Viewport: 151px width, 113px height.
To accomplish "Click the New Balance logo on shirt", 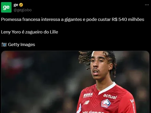I will coord(87,103).
